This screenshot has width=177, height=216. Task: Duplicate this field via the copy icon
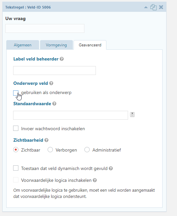coord(153,7)
